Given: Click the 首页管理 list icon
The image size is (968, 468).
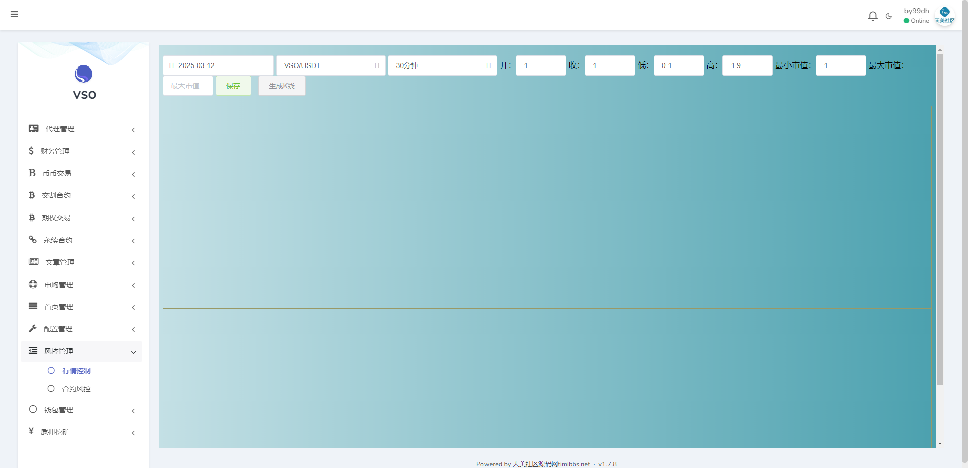Looking at the screenshot, I should tap(33, 306).
